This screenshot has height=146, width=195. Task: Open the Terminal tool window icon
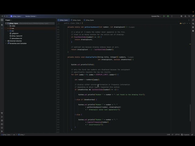(2, 124)
